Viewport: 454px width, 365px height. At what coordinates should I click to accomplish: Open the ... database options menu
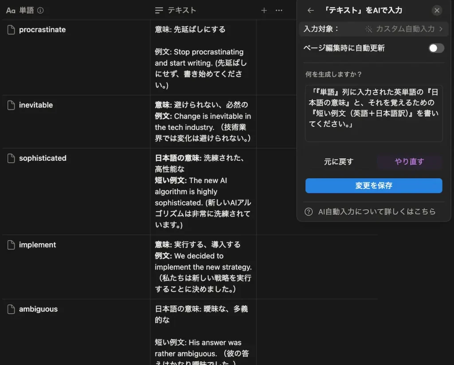[278, 10]
